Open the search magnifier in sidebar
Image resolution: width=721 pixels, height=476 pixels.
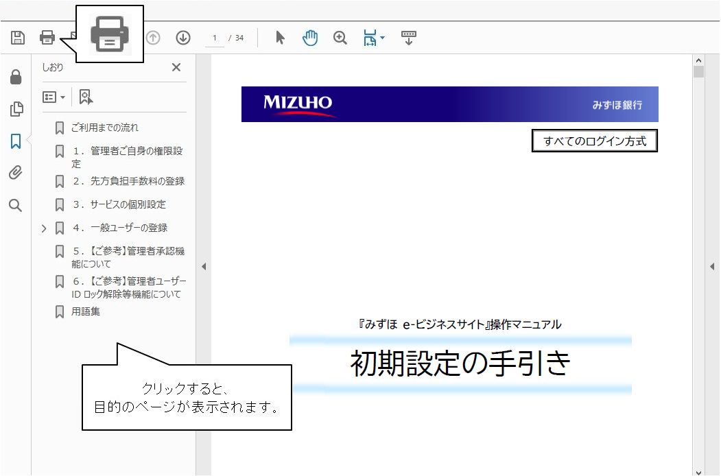pyautogui.click(x=15, y=205)
